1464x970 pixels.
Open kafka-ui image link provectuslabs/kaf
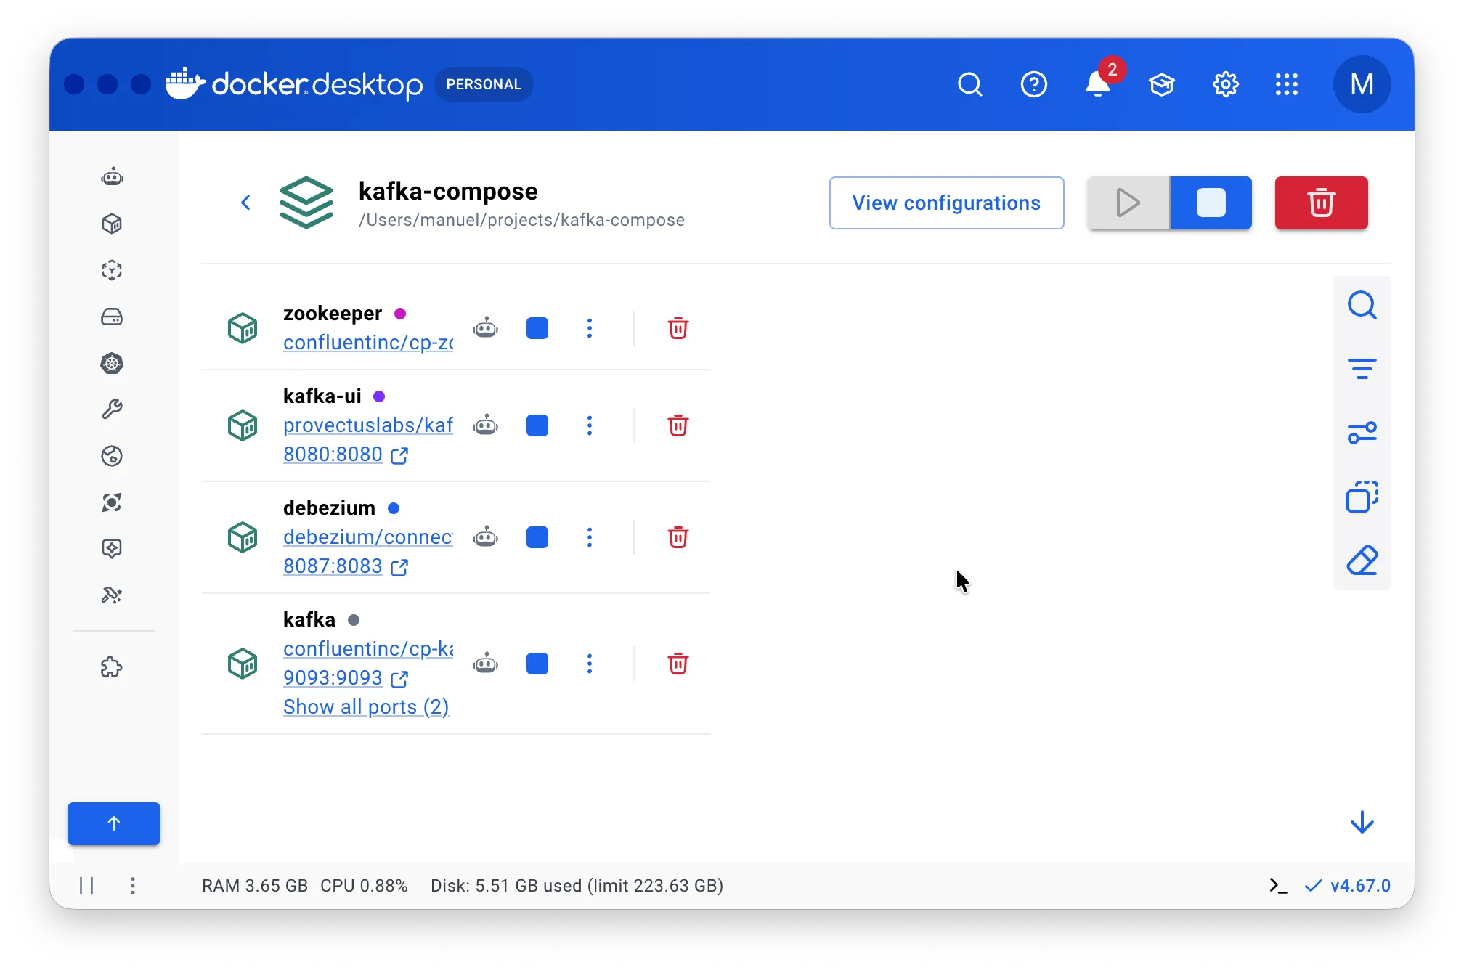(x=368, y=425)
